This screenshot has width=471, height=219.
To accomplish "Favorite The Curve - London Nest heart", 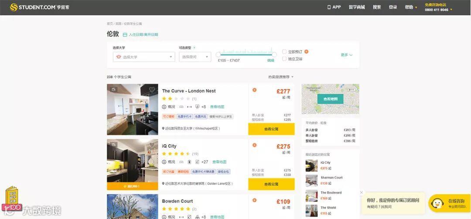I will tap(152, 89).
